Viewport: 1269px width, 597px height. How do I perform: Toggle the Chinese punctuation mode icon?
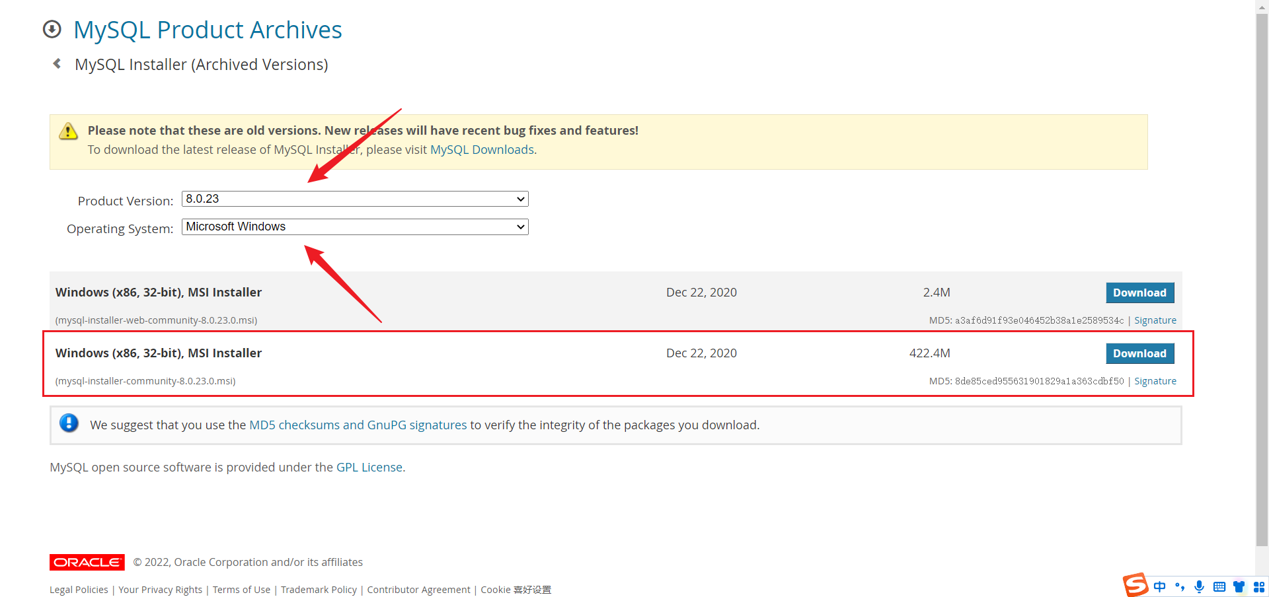click(1180, 586)
